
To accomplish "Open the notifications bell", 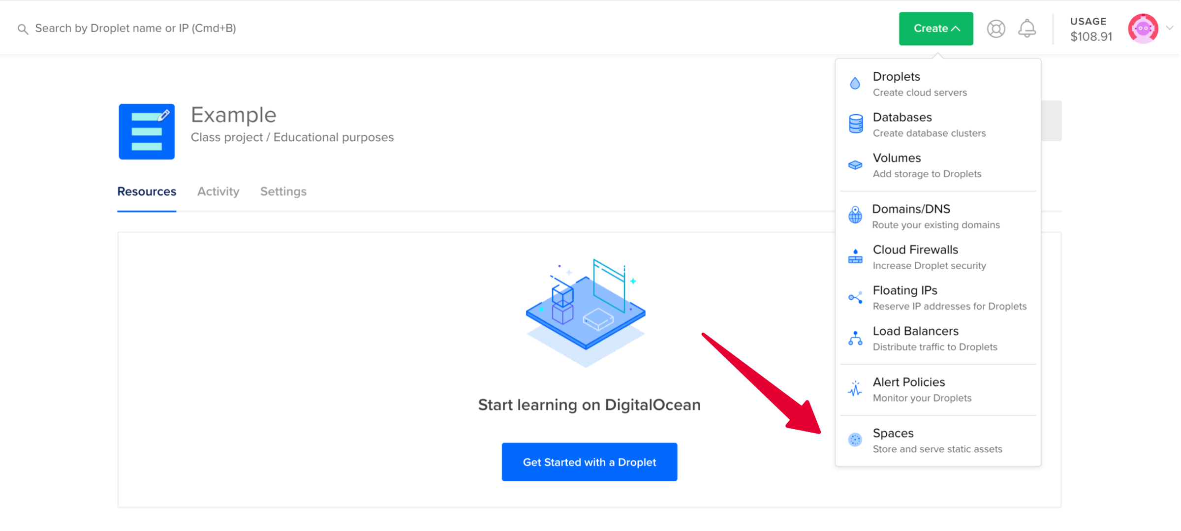I will tap(1027, 29).
